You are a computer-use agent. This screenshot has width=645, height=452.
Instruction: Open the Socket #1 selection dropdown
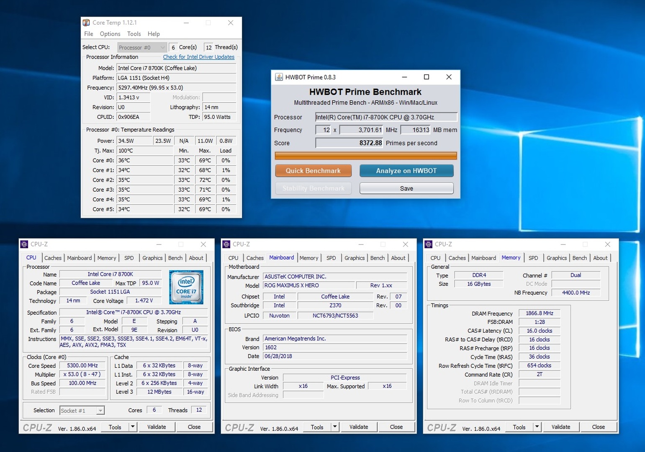(x=82, y=411)
